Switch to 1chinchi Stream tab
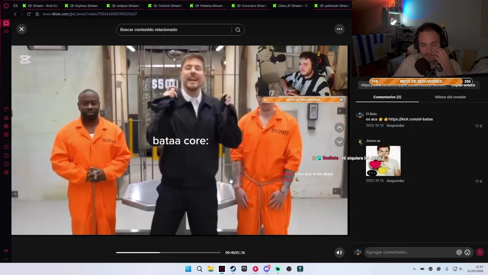 pyautogui.click(x=167, y=6)
